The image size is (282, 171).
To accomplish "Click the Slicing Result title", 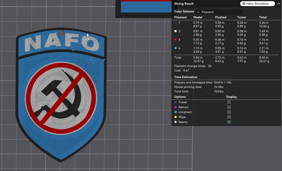I will (x=184, y=4).
